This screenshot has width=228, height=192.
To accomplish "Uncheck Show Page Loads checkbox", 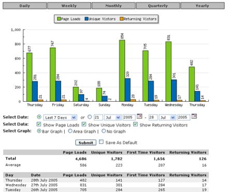I will (x=39, y=124).
